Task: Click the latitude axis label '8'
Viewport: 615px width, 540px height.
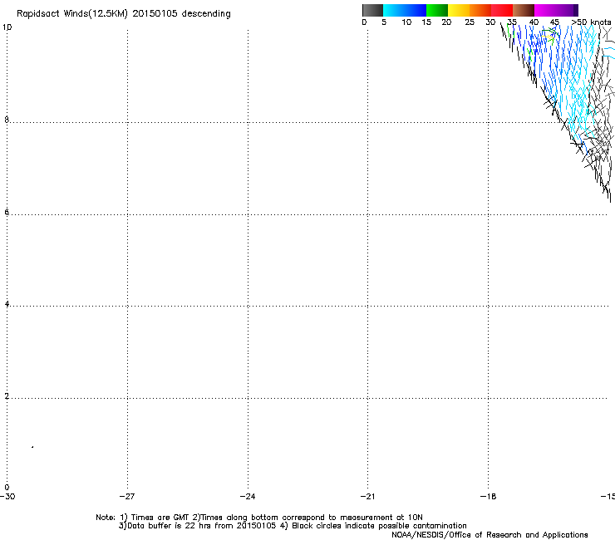Action: 7,120
